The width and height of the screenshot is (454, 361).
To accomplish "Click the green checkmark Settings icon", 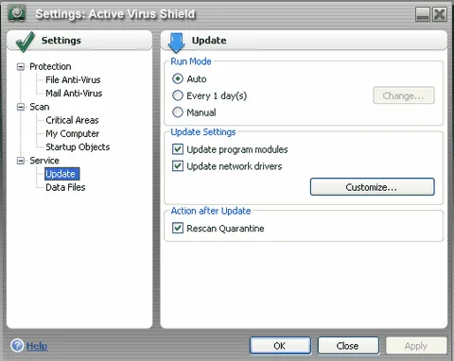I will point(26,42).
